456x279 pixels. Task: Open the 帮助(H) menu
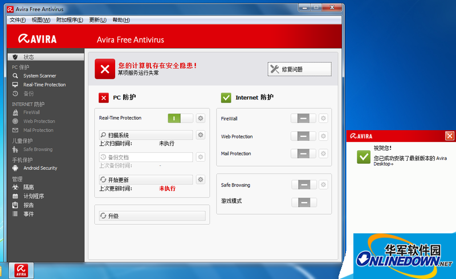click(x=121, y=20)
